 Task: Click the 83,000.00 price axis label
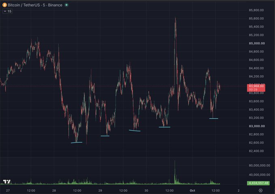coord(257,126)
